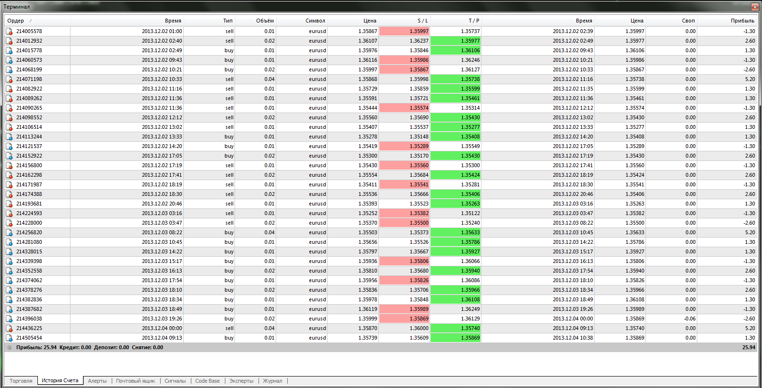Click open time 2013.12.03 16:13
The height and width of the screenshot is (388, 762).
coord(162,271)
